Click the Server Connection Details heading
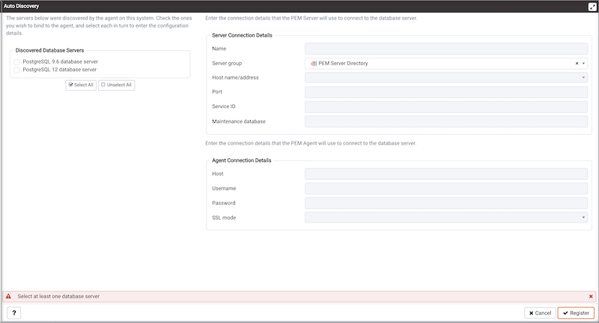Screen dimensions: 599x323 coord(242,35)
